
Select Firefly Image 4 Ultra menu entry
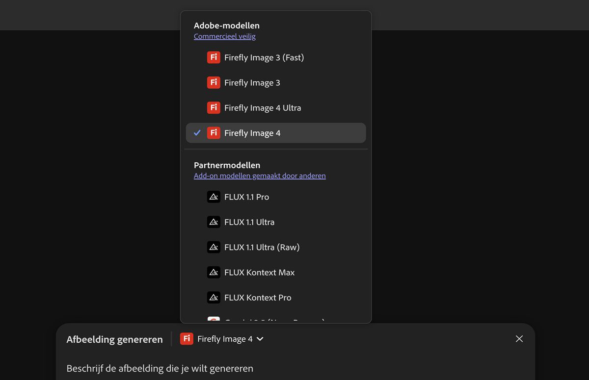[x=263, y=108]
